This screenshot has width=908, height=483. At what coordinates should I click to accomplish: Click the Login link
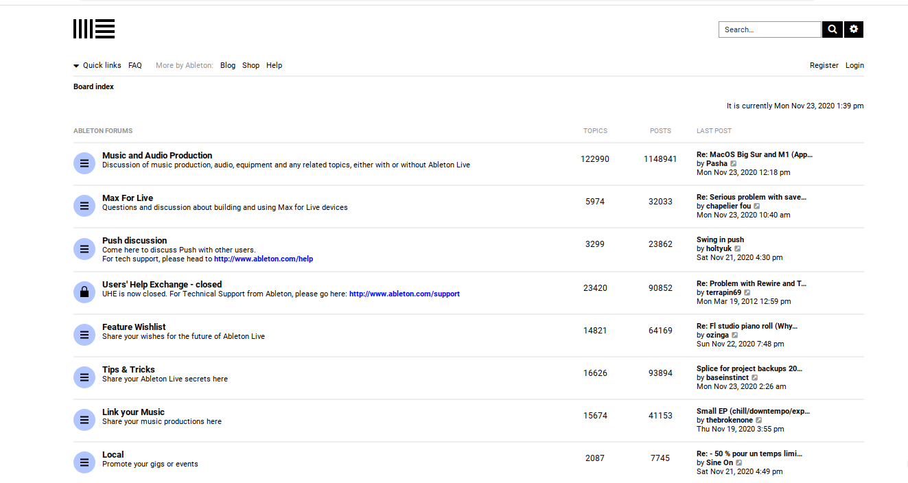854,66
